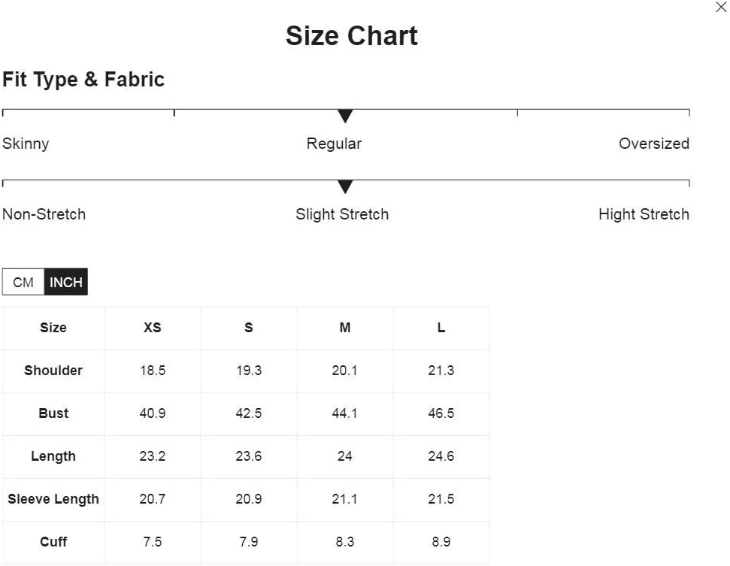Close the Size Chart dialog
The height and width of the screenshot is (566, 730).
pos(721,7)
